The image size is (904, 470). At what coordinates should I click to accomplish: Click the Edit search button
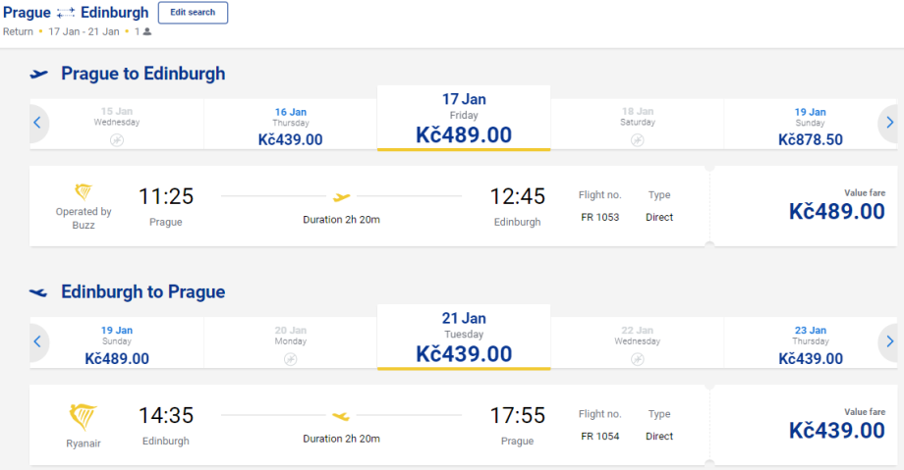tap(193, 13)
